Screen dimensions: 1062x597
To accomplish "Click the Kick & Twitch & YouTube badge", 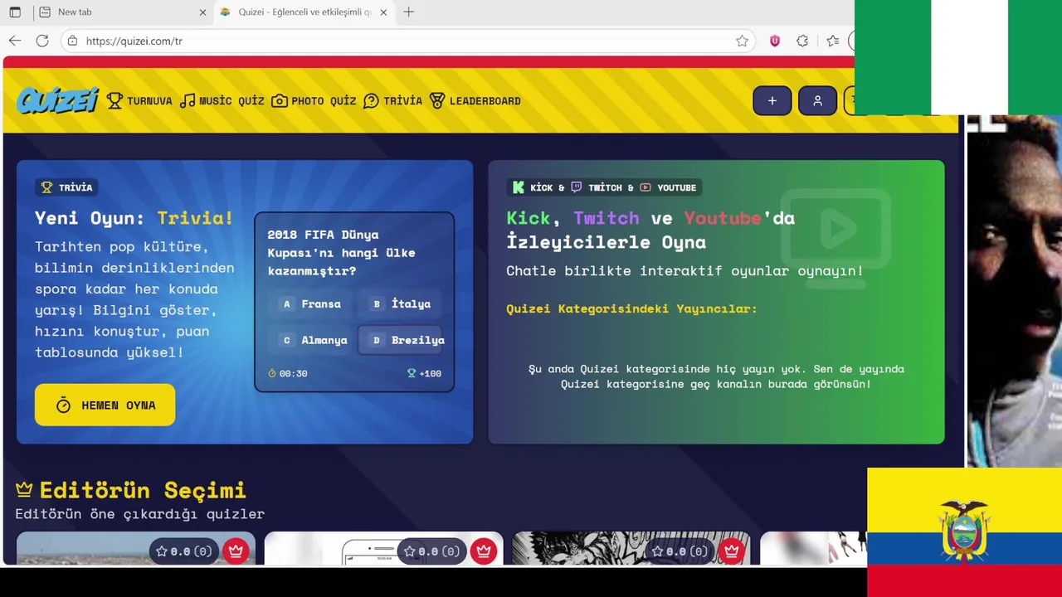I will pos(605,187).
